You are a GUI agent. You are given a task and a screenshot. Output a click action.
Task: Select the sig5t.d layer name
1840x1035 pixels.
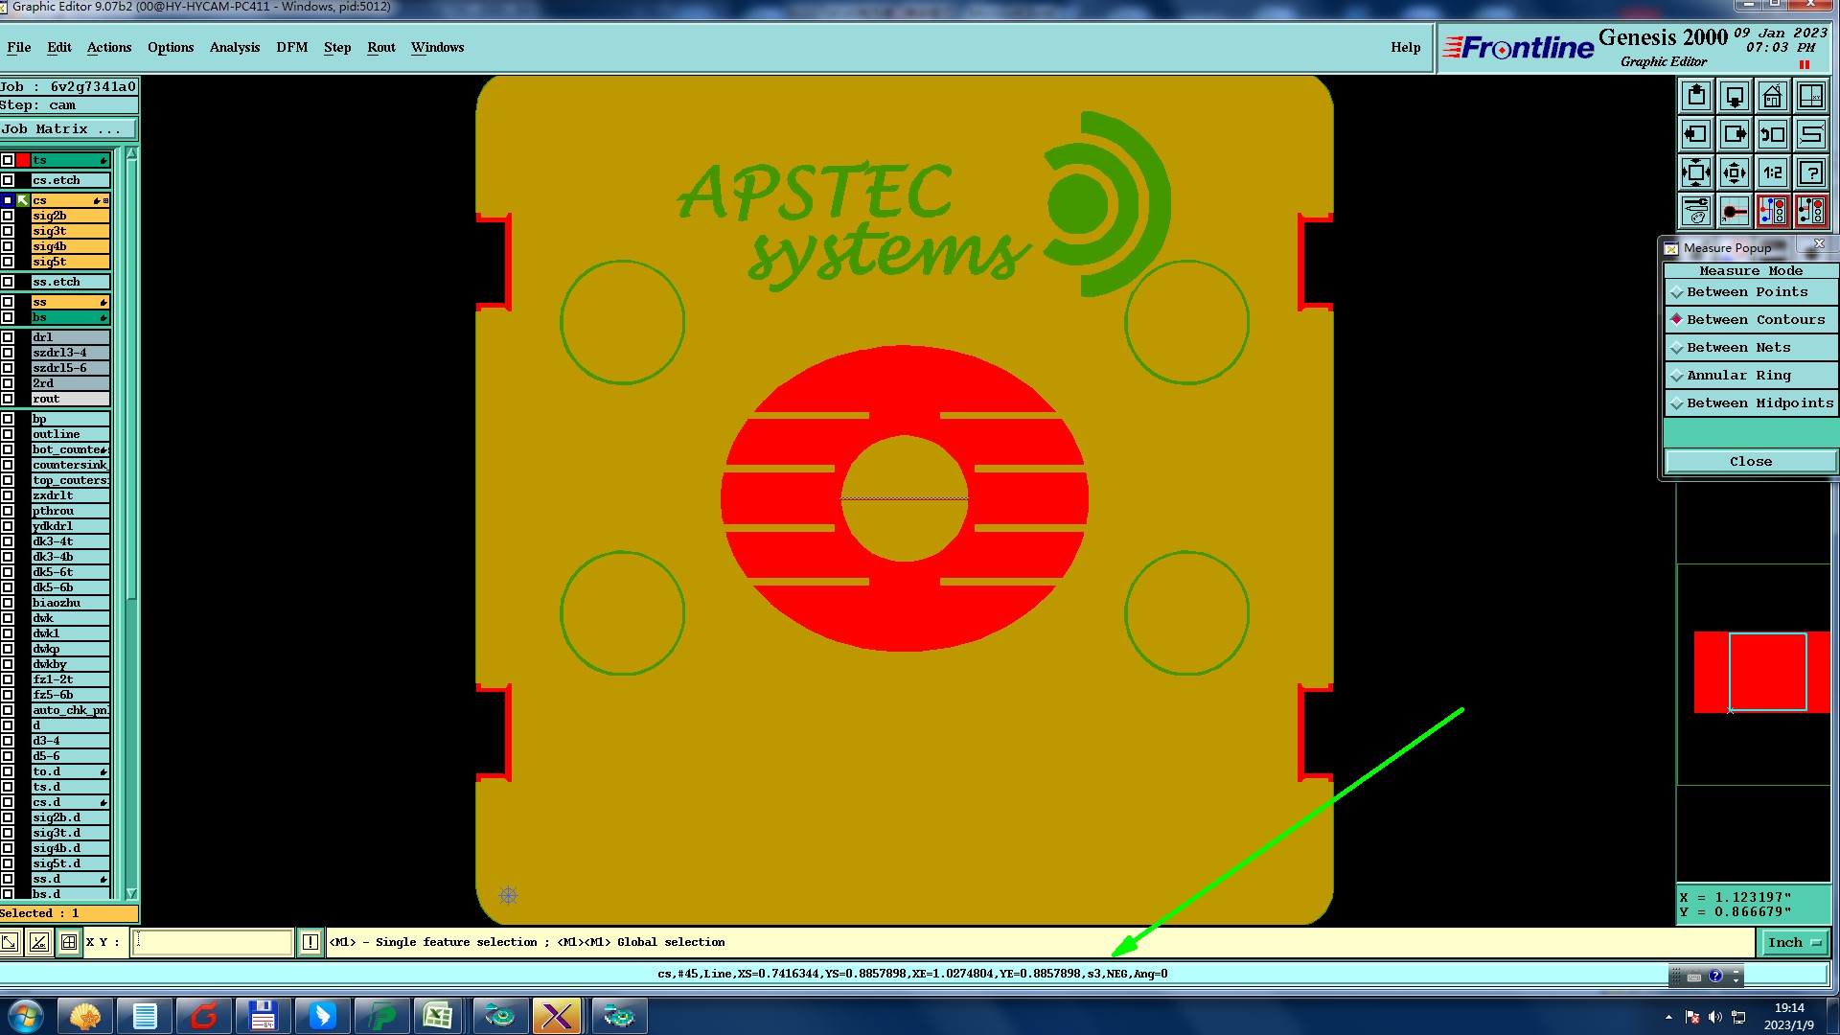pyautogui.click(x=70, y=863)
